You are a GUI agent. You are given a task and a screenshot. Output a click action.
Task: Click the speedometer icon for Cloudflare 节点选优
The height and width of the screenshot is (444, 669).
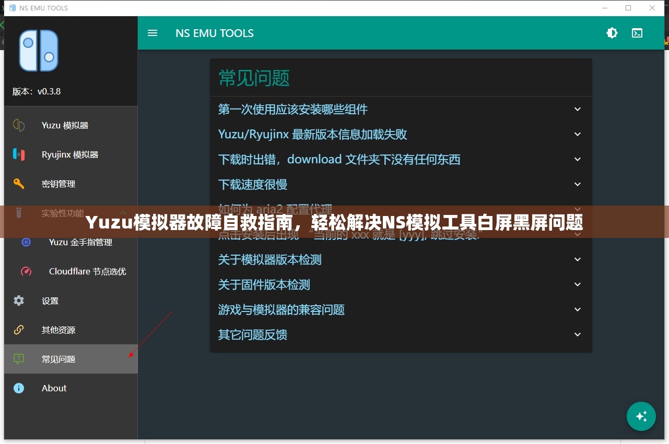coord(26,271)
